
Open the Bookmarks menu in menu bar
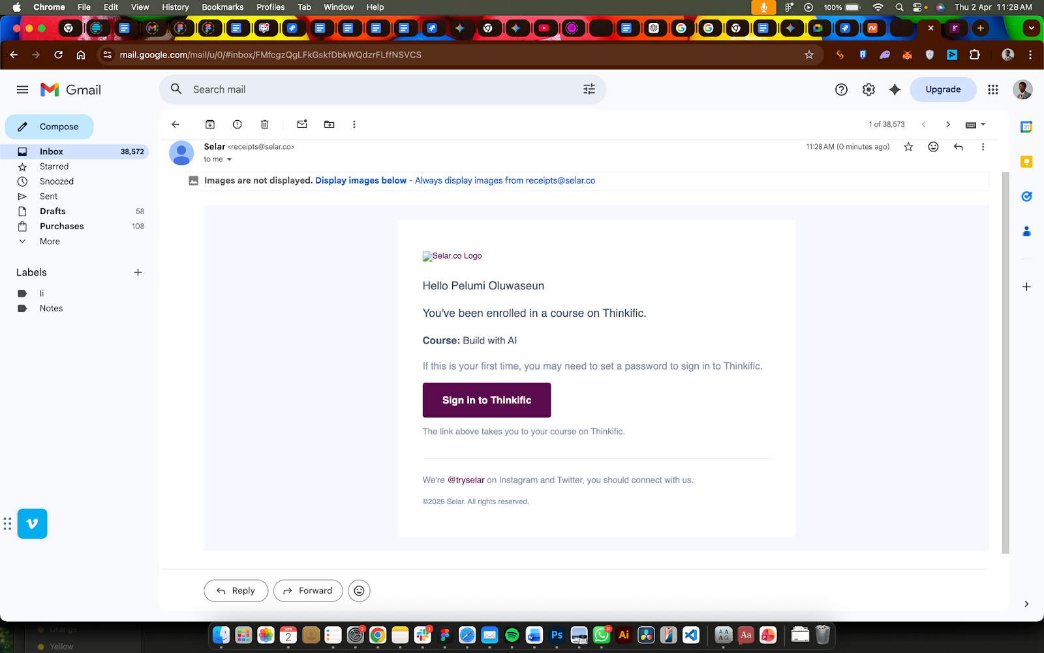[223, 7]
